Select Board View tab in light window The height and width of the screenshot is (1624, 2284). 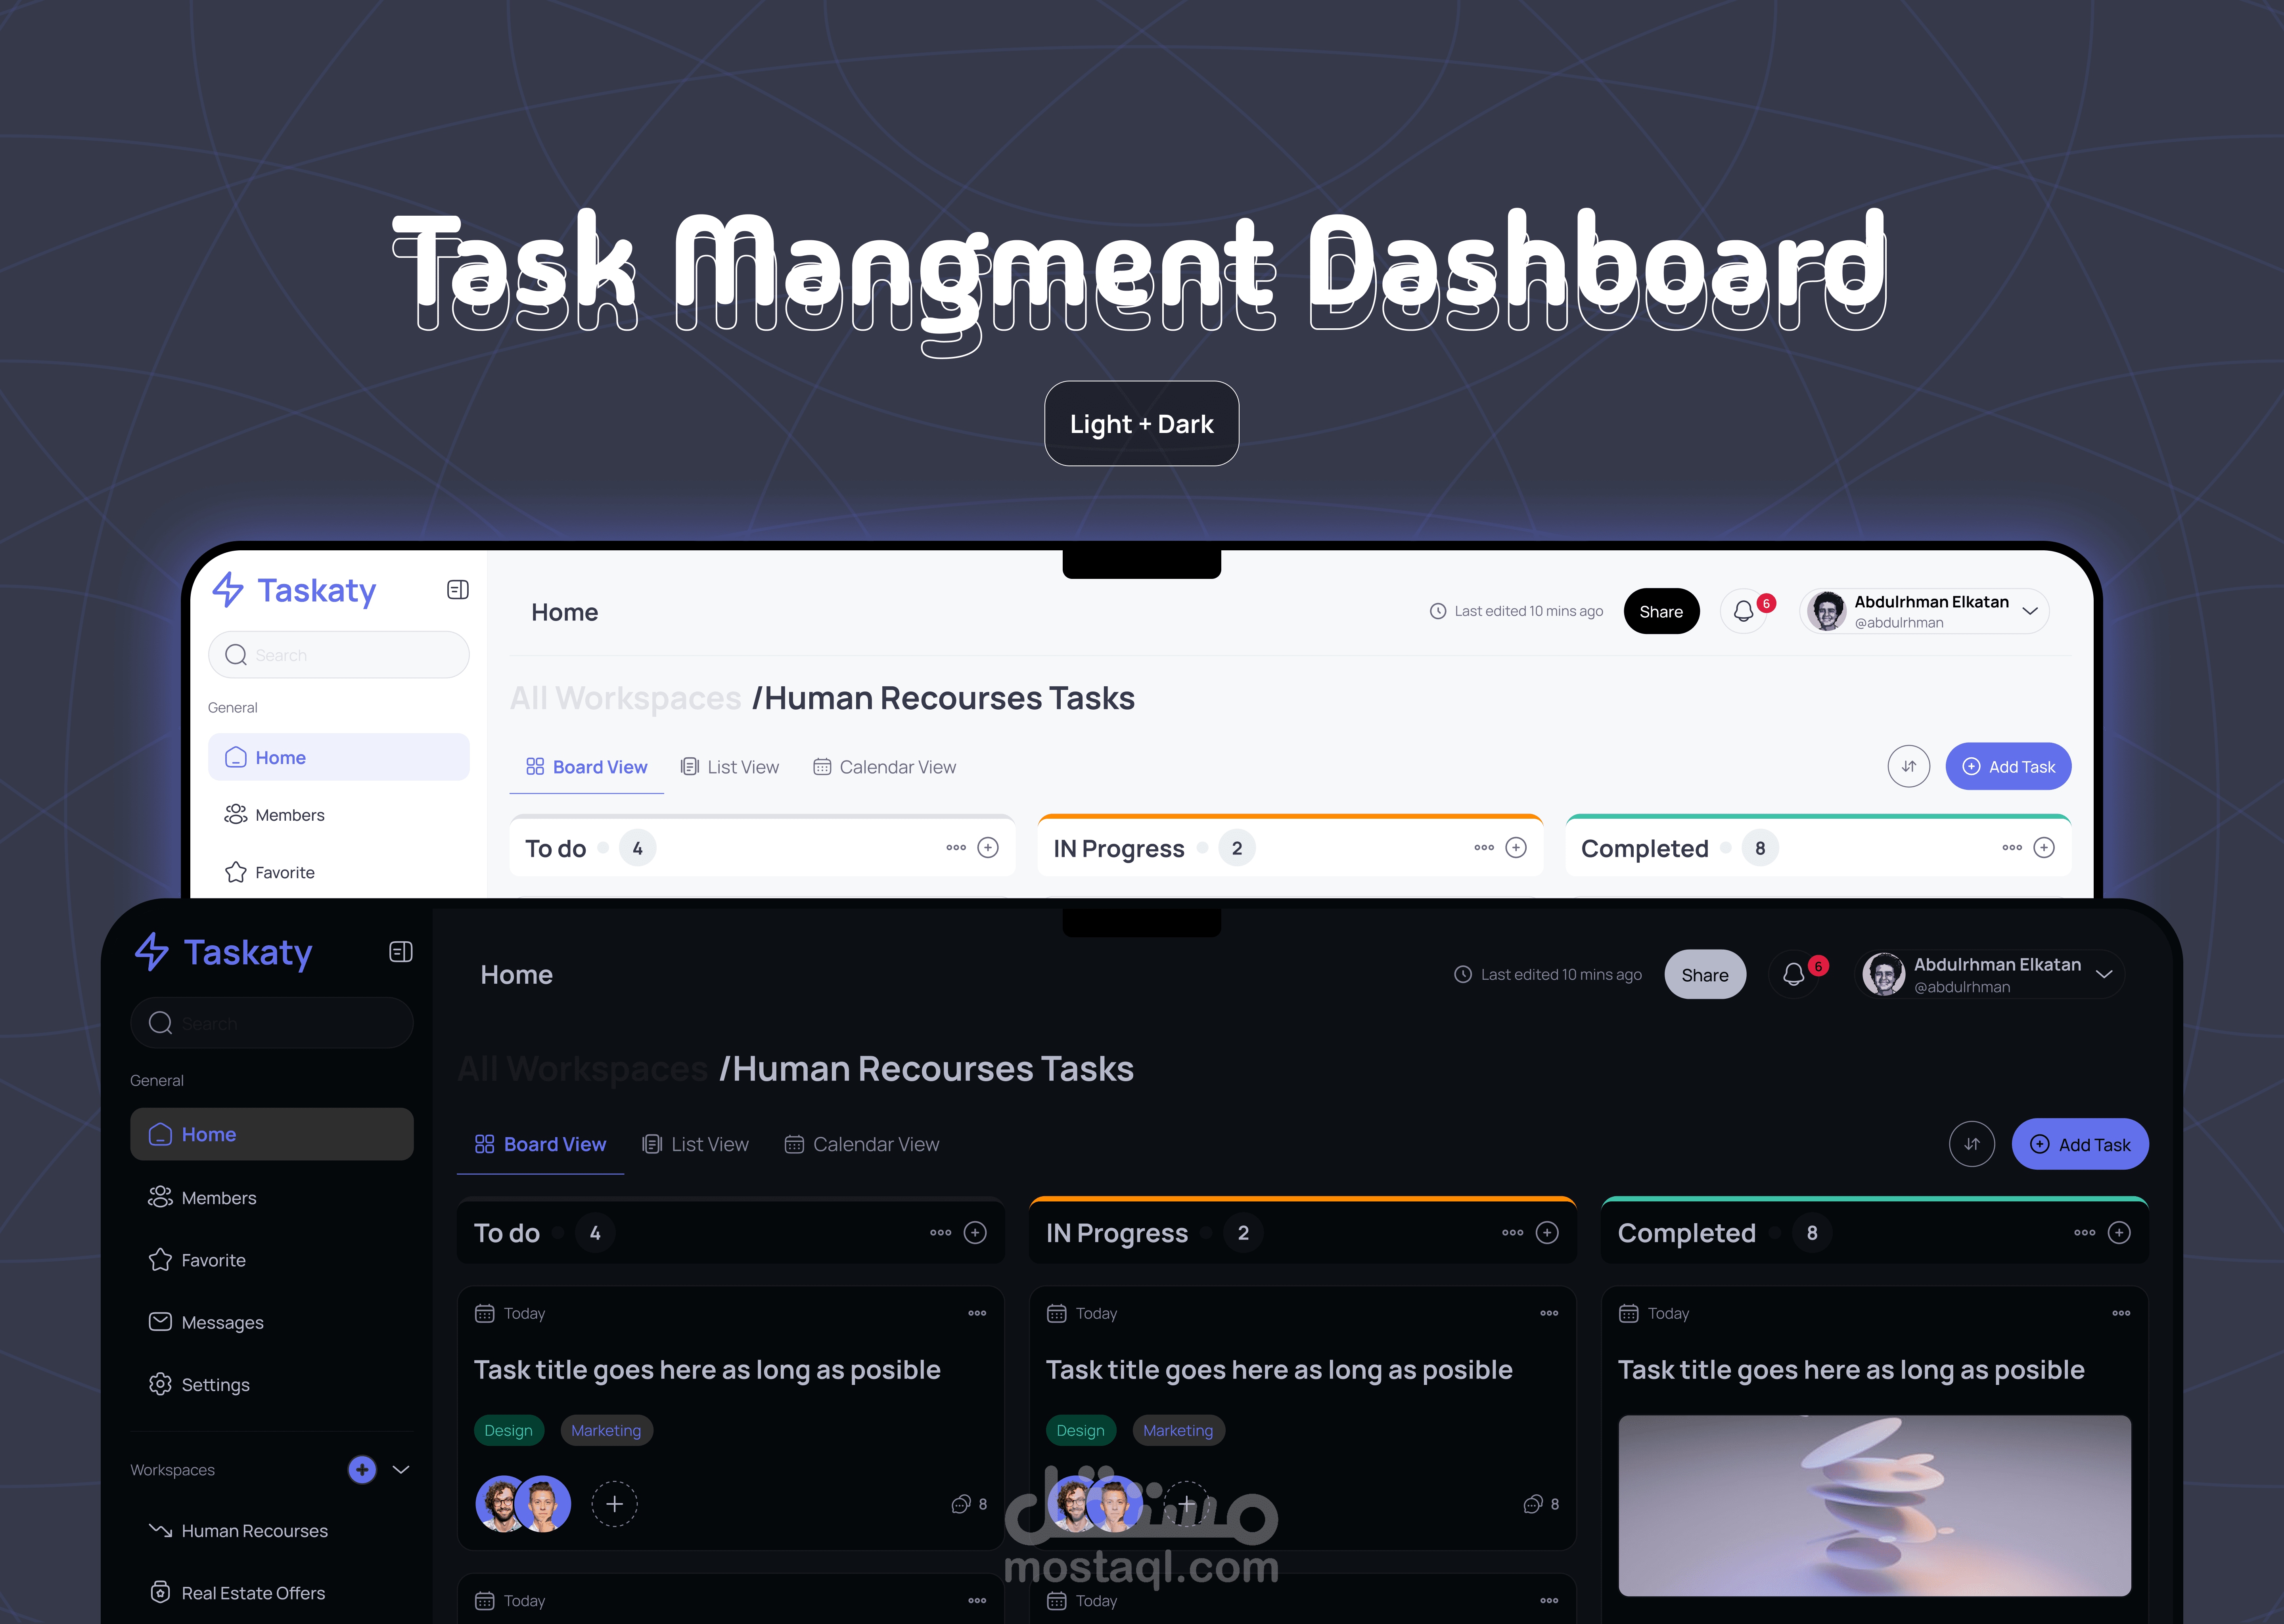[587, 767]
